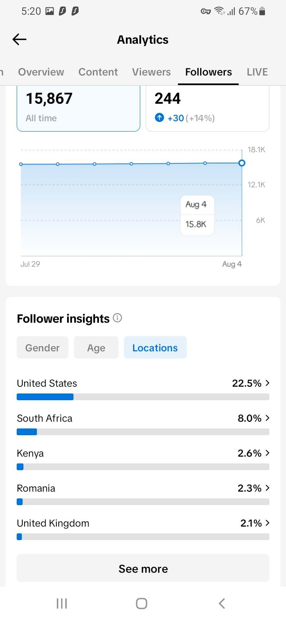Viewport: 286px width, 620px height.
Task: Switch to the Overview tab
Action: [41, 72]
